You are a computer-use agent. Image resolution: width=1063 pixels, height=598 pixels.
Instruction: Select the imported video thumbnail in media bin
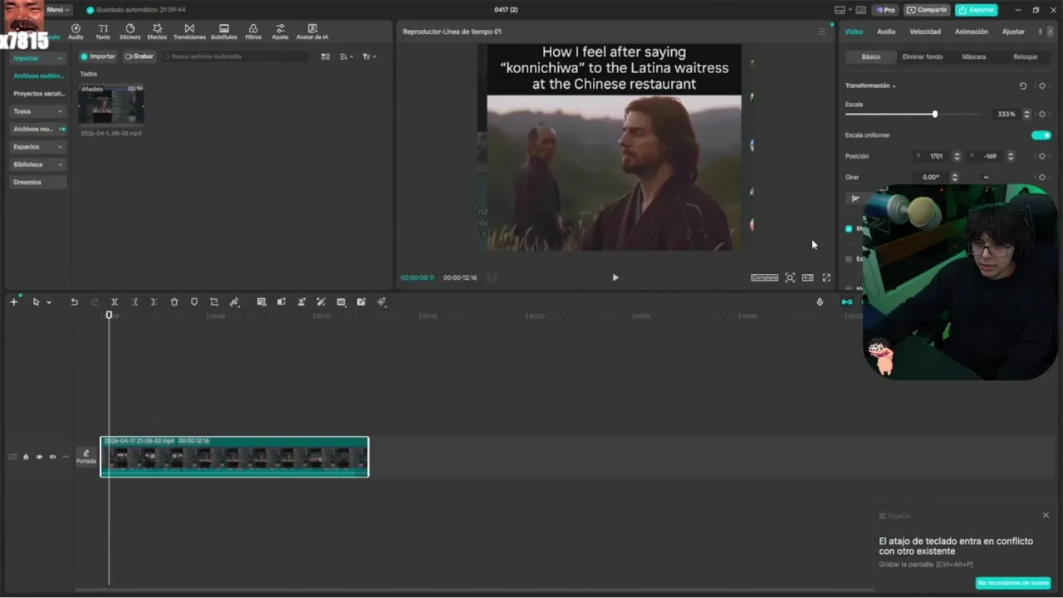[x=111, y=105]
